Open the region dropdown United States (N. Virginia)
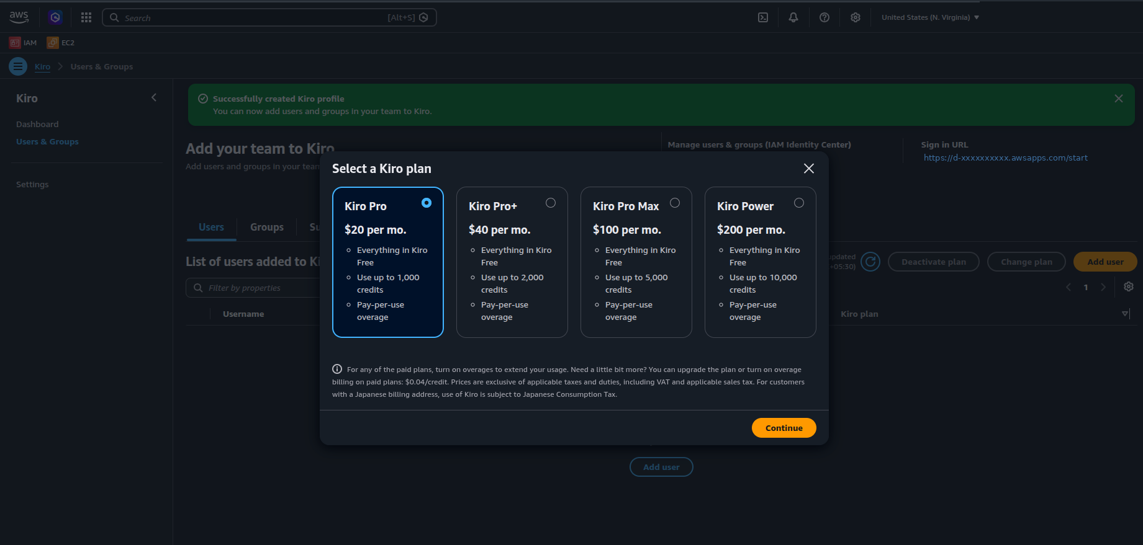 pos(930,17)
